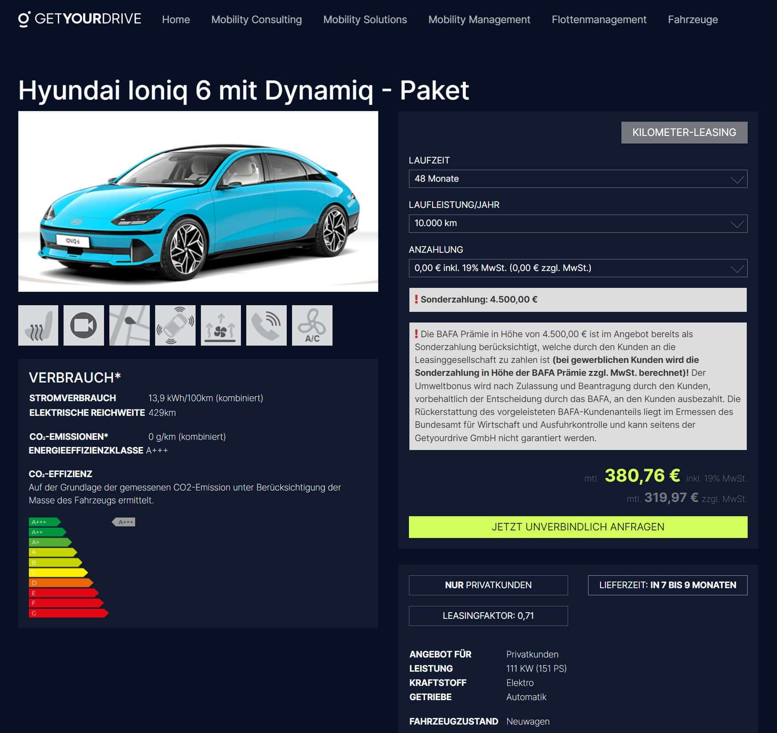Click the VERBRAUCH* section heading

[75, 378]
